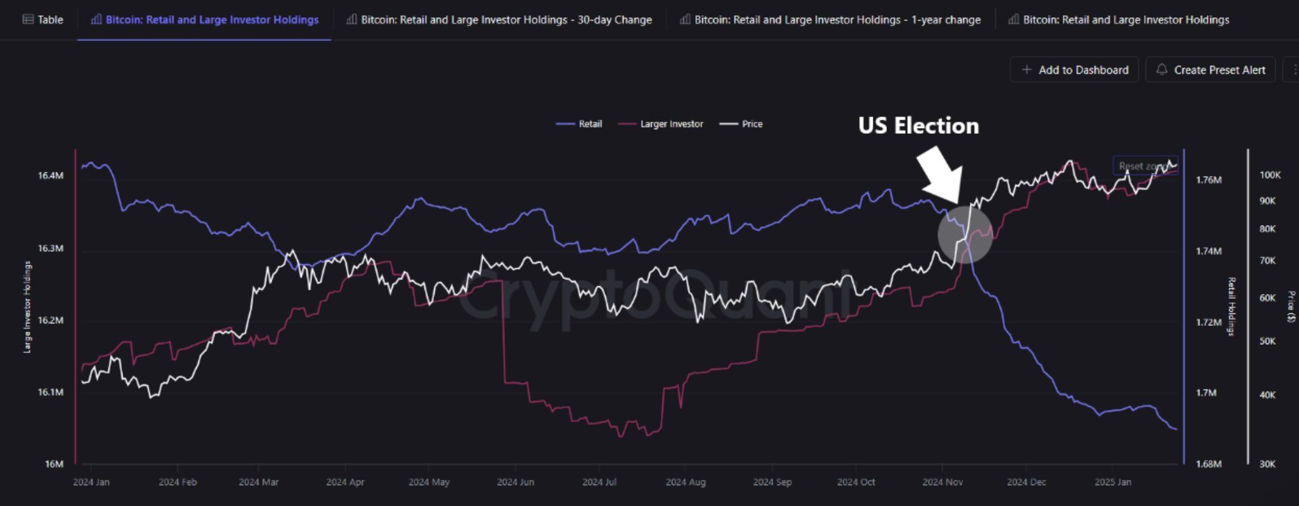Select the Table view icon
This screenshot has height=506, width=1299.
click(x=27, y=20)
